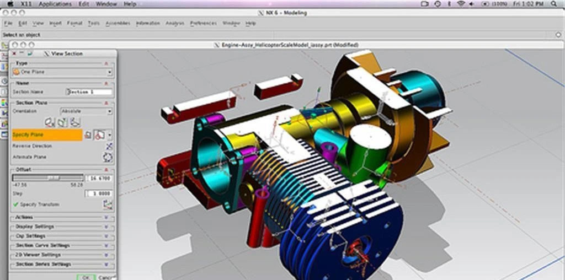Image resolution: width=565 pixels, height=280 pixels.
Task: Open the NX Tools menu
Action: (x=94, y=23)
